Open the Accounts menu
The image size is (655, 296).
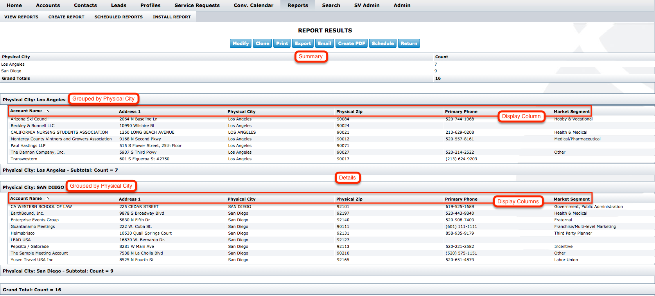(48, 5)
